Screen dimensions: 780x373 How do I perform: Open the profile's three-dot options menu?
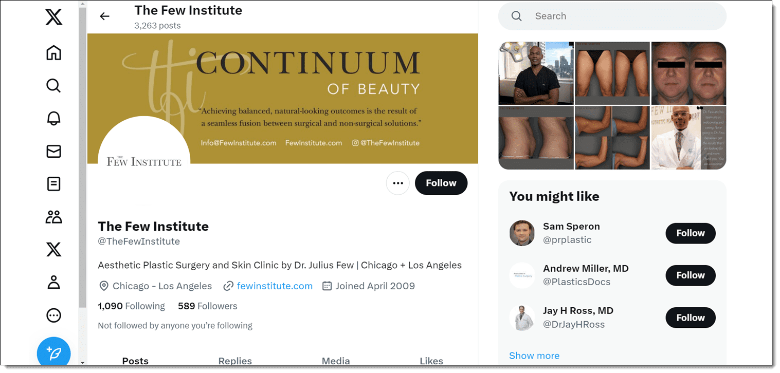[397, 183]
